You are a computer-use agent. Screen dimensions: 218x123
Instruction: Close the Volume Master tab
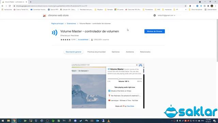[x=27, y=2]
